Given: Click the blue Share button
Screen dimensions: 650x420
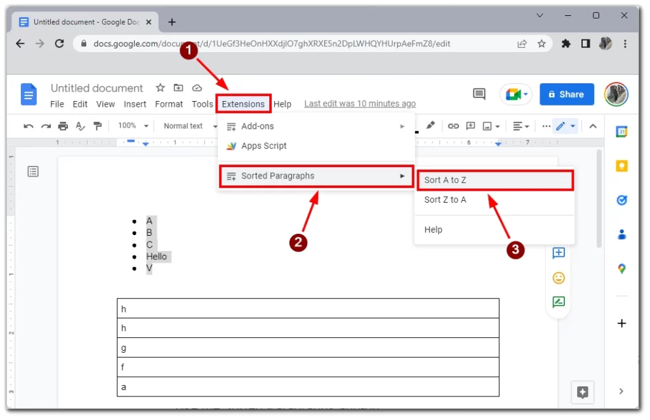Looking at the screenshot, I should click(567, 94).
